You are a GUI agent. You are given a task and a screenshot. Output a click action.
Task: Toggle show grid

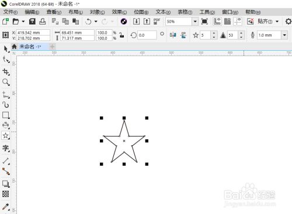(x=227, y=21)
